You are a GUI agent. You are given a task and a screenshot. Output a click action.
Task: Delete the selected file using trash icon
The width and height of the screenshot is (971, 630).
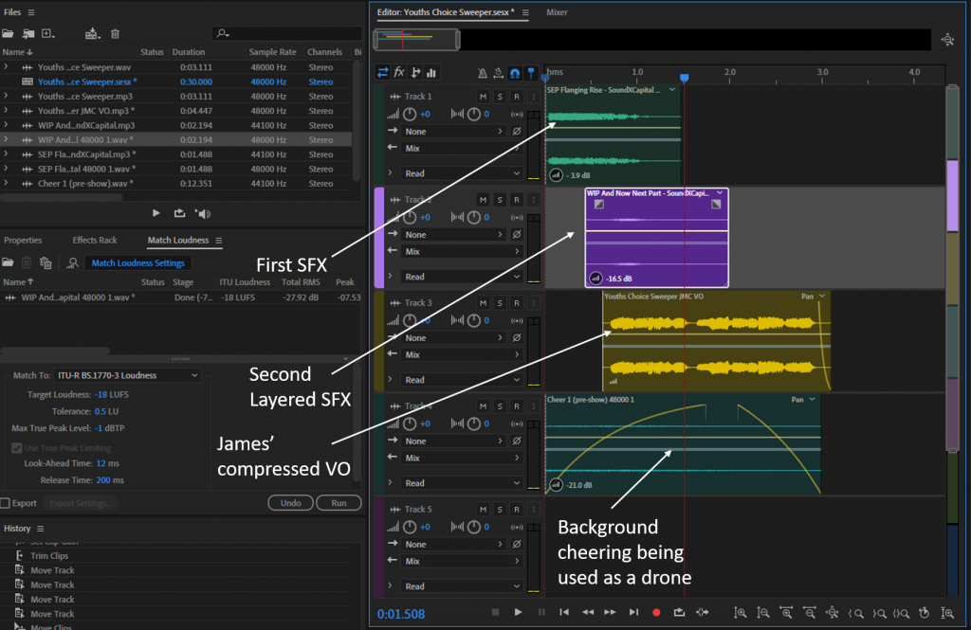click(x=115, y=34)
